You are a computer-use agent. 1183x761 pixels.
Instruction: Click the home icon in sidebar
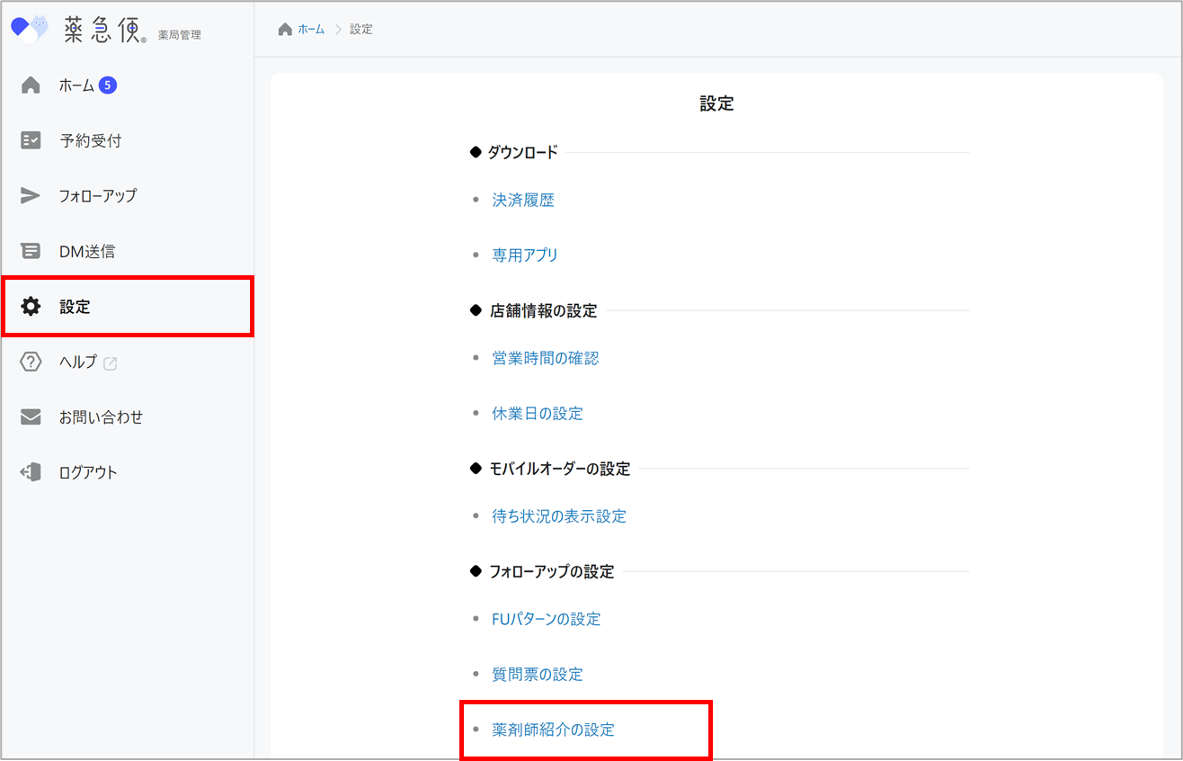coord(31,85)
